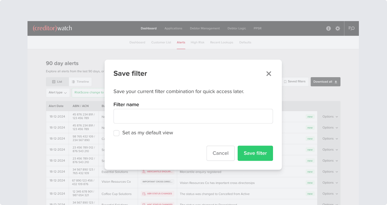Viewport: 387px width, 205px height.
Task: Click the CreditorWatch logo
Action: pos(52,28)
